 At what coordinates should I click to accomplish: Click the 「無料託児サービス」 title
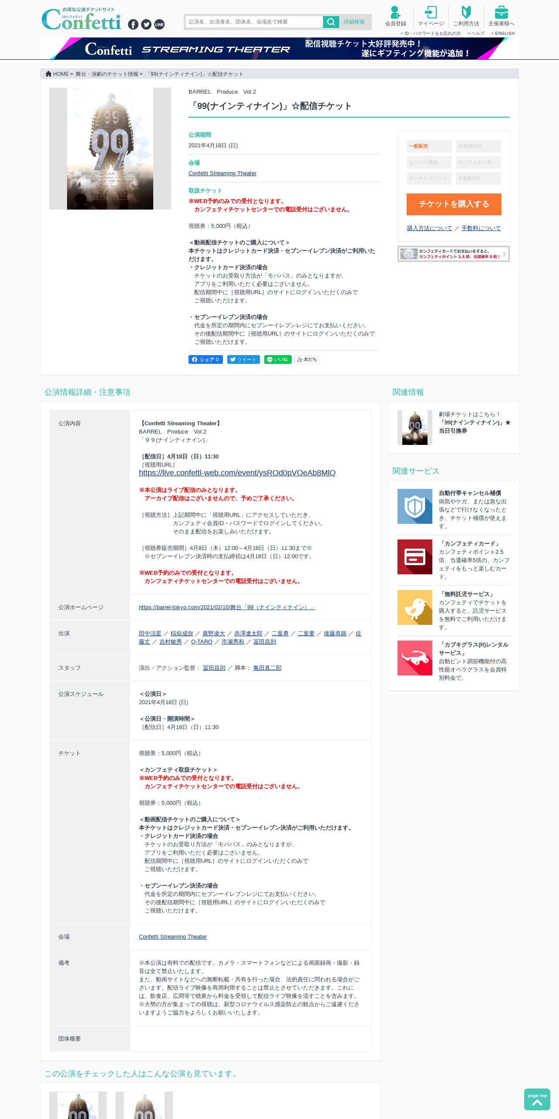(x=467, y=594)
